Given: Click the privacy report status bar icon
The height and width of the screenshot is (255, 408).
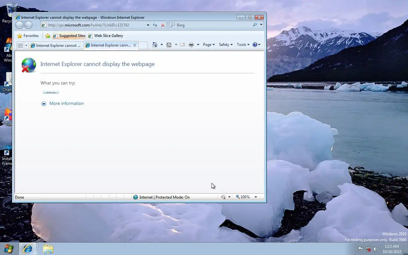Looking at the screenshot, I should tap(223, 197).
